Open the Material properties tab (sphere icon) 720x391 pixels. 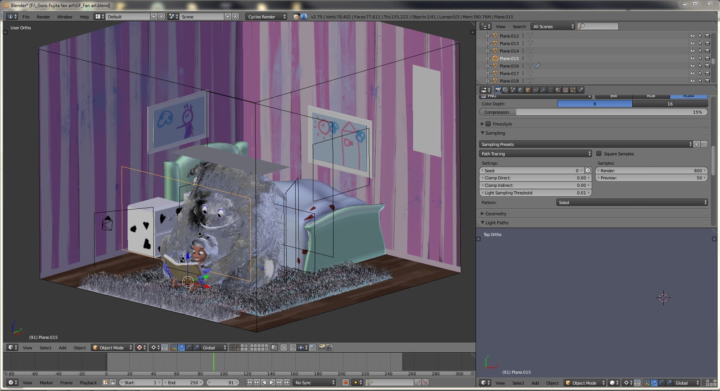click(558, 90)
